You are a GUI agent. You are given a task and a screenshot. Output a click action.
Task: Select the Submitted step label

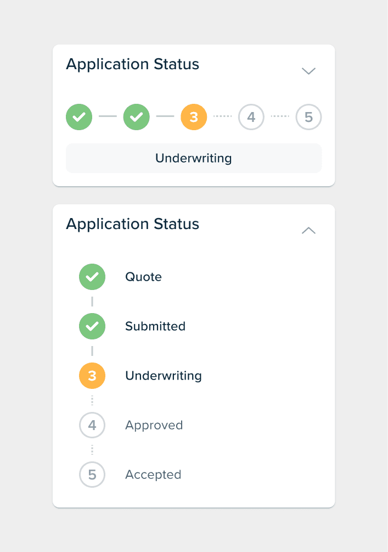point(155,326)
